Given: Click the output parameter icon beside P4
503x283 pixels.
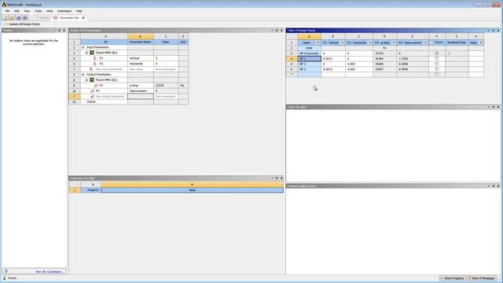Looking at the screenshot, I should point(93,91).
